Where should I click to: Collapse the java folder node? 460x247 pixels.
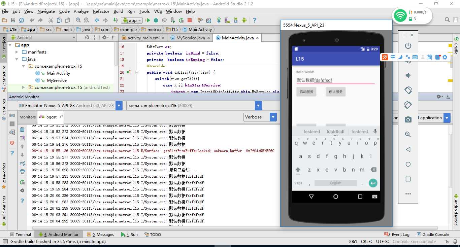(17, 59)
